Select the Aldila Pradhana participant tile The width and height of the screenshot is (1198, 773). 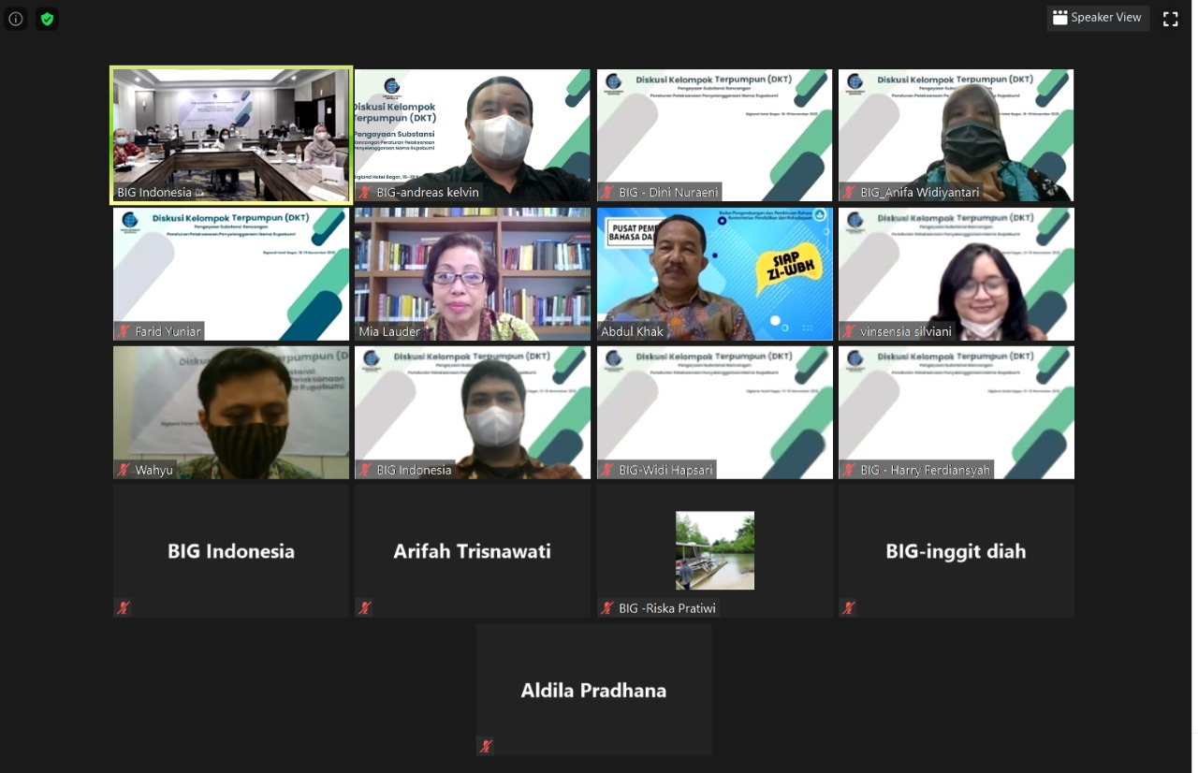click(593, 690)
